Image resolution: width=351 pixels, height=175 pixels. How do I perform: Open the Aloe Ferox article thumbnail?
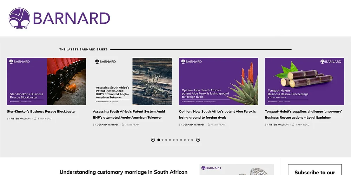click(x=218, y=81)
